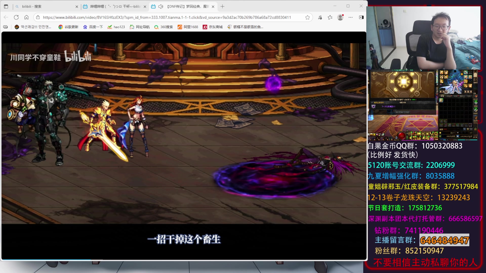Click the 九夏增幅强化群 text line
486x273 pixels.
click(411, 176)
